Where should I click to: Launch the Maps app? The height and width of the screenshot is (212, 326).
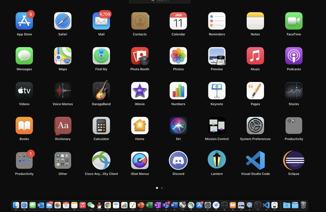(63, 56)
